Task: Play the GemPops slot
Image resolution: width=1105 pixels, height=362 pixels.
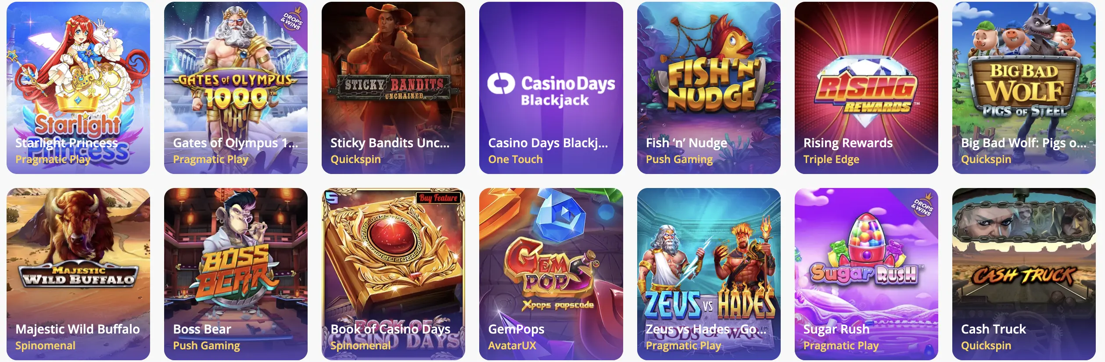Action: [x=551, y=274]
